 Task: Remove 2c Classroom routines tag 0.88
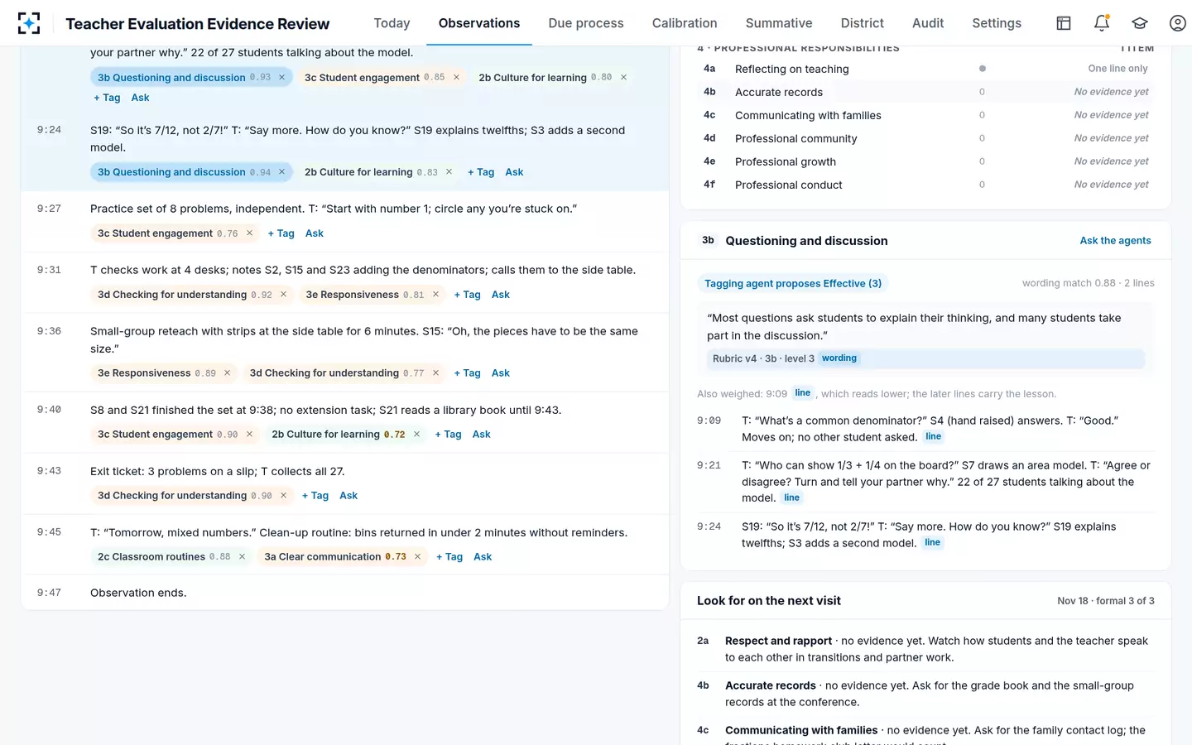coord(242,557)
